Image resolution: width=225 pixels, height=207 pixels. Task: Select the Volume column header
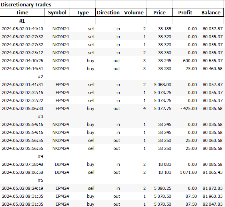(x=134, y=12)
